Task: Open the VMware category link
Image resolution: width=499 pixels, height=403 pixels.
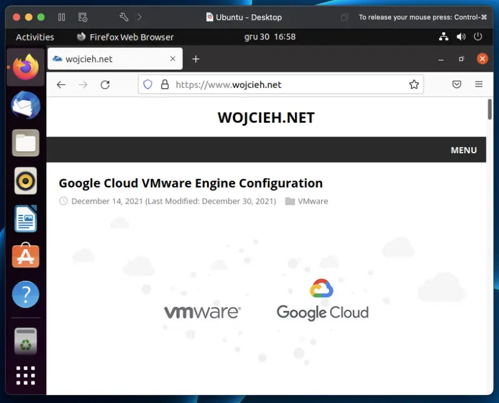Action: coord(312,201)
